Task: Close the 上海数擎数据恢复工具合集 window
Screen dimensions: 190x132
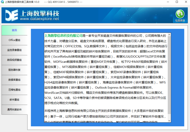Action: pos(186,2)
